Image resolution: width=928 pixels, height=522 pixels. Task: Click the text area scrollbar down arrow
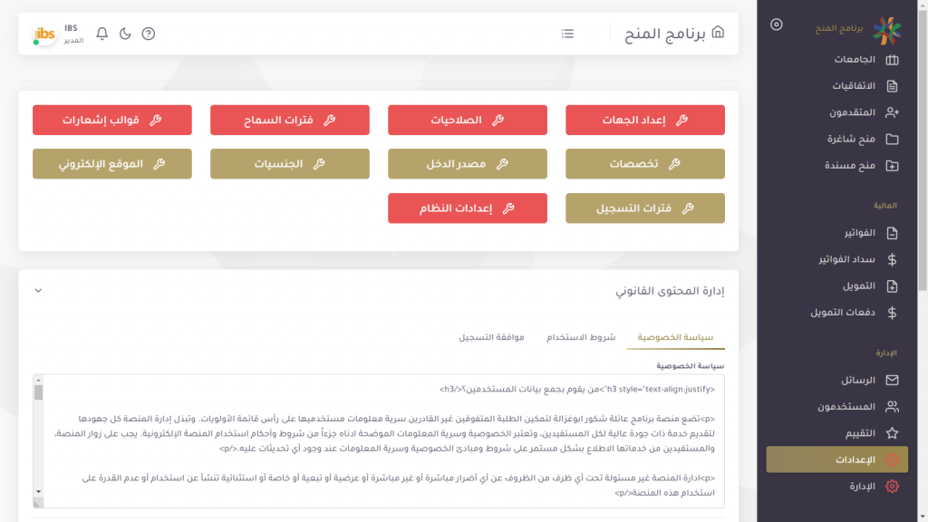tap(39, 491)
